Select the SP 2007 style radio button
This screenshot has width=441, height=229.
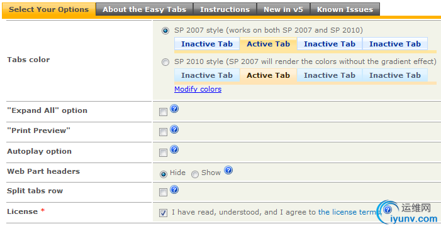(x=165, y=31)
